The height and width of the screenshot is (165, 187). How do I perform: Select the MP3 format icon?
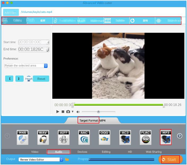click(x=166, y=137)
